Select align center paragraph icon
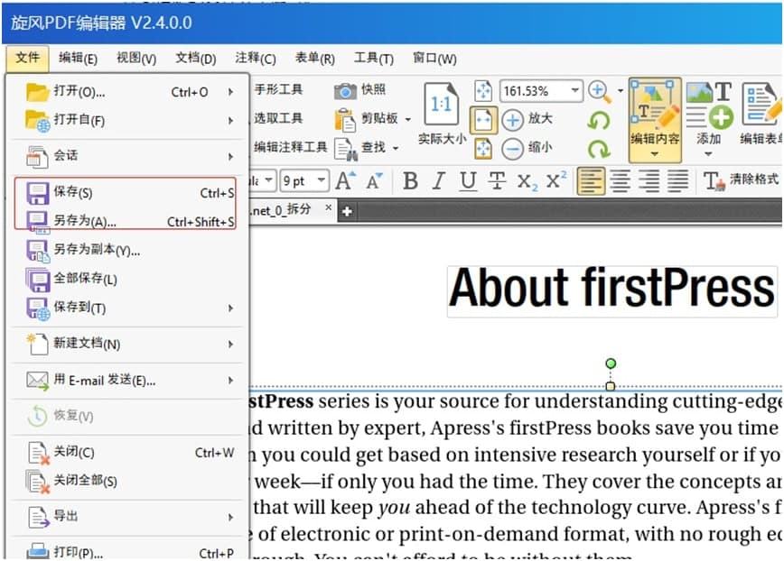The image size is (784, 561). 620,180
